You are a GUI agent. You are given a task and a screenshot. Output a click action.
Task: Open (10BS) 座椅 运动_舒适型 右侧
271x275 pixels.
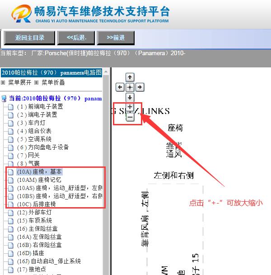(60, 196)
